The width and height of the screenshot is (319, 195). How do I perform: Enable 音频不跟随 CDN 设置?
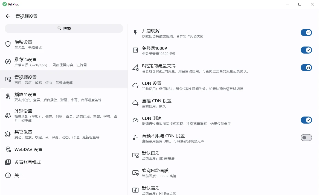[306, 138]
